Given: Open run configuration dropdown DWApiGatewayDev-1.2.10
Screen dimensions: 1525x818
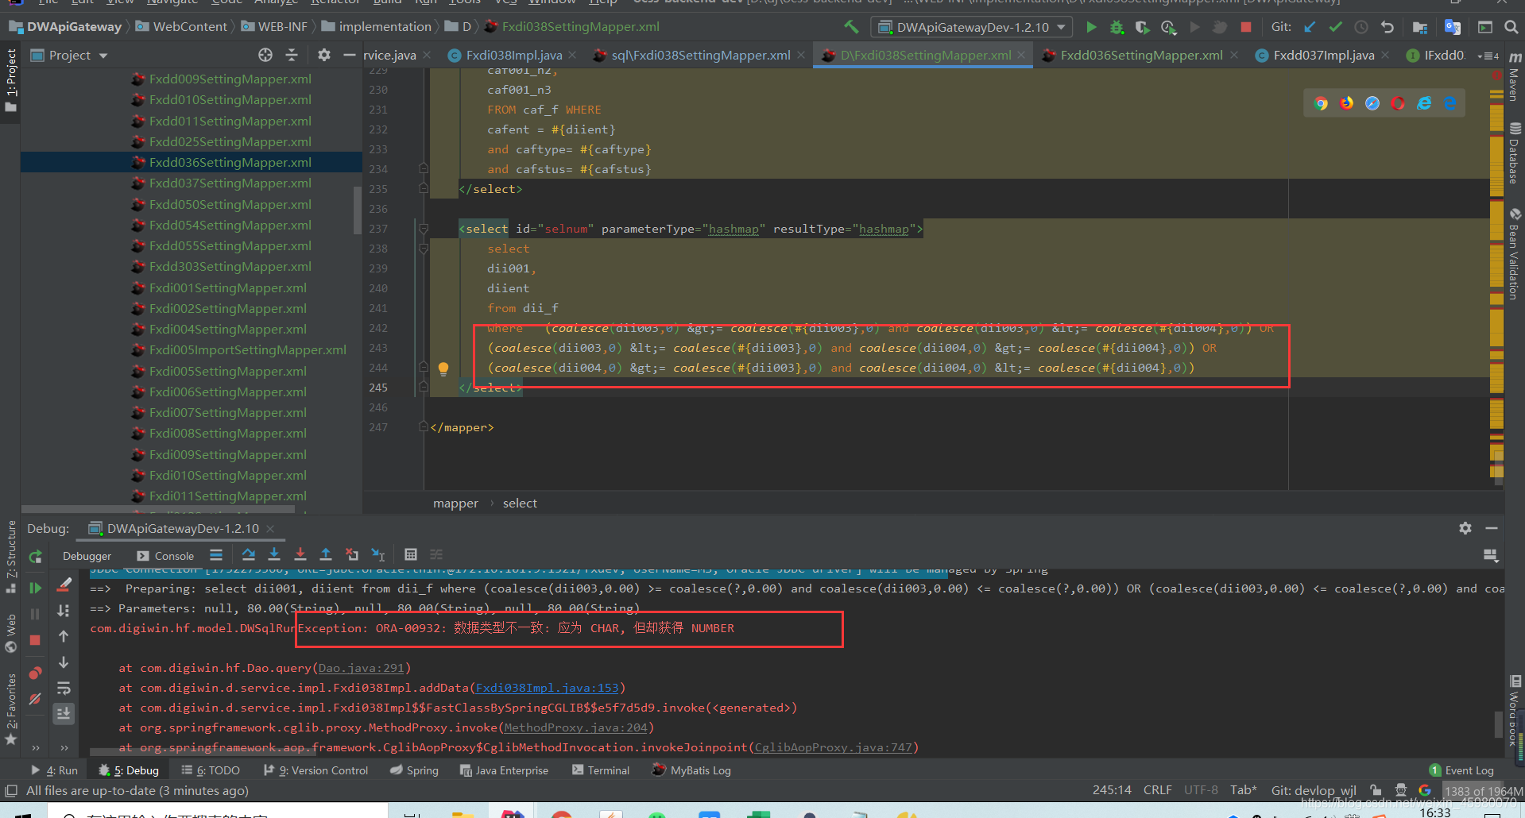Looking at the screenshot, I should pos(972,27).
